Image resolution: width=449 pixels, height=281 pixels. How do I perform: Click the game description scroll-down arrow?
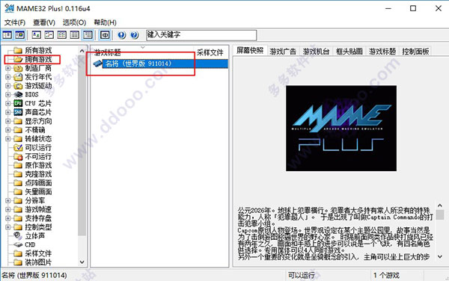coord(440,256)
